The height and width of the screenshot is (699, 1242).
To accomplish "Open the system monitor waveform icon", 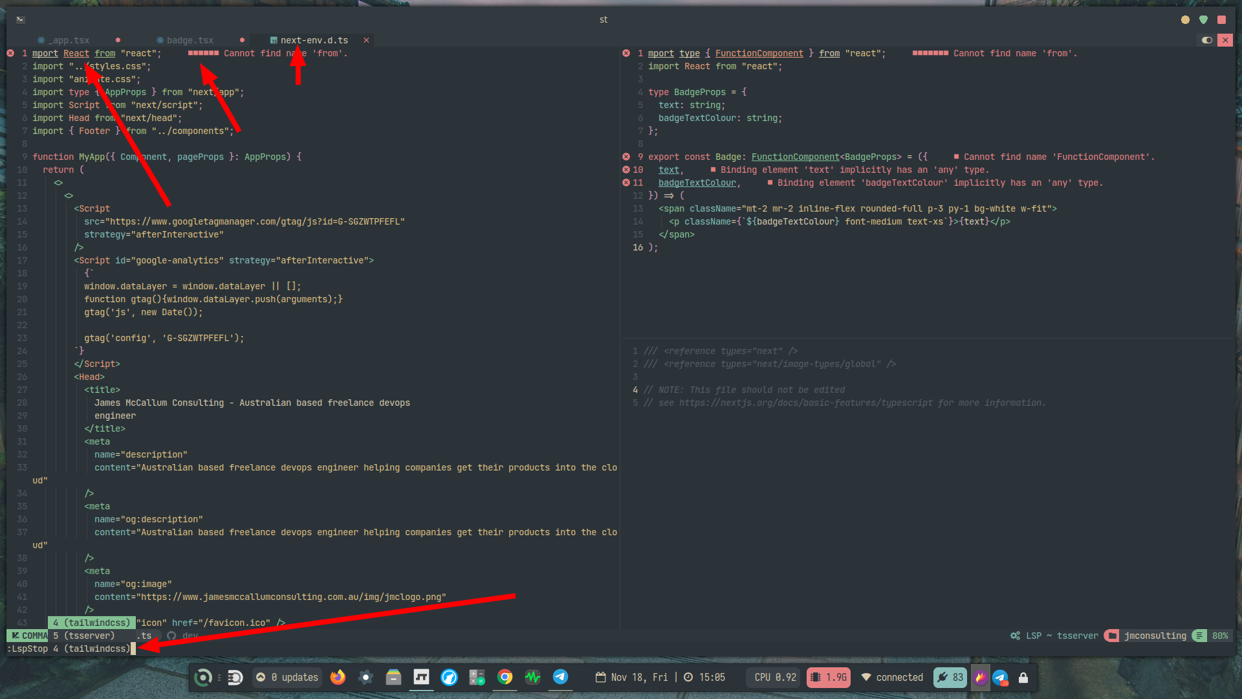I will [532, 677].
